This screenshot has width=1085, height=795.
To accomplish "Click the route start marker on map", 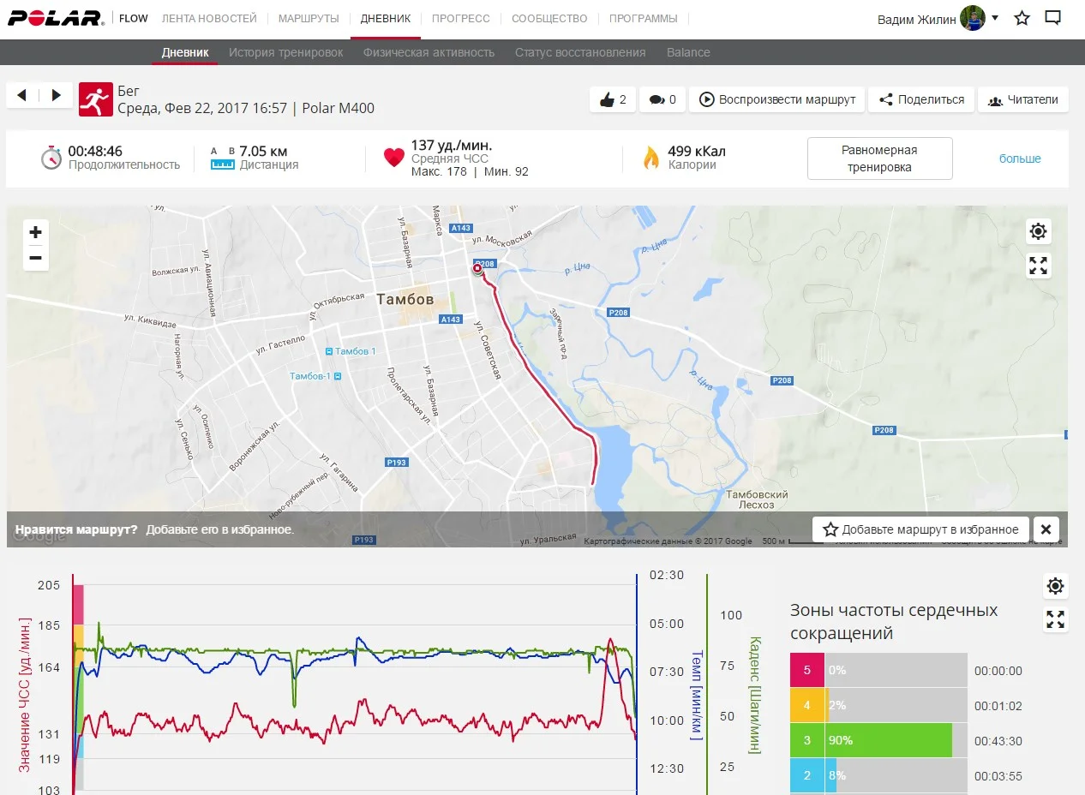I will coord(477,268).
